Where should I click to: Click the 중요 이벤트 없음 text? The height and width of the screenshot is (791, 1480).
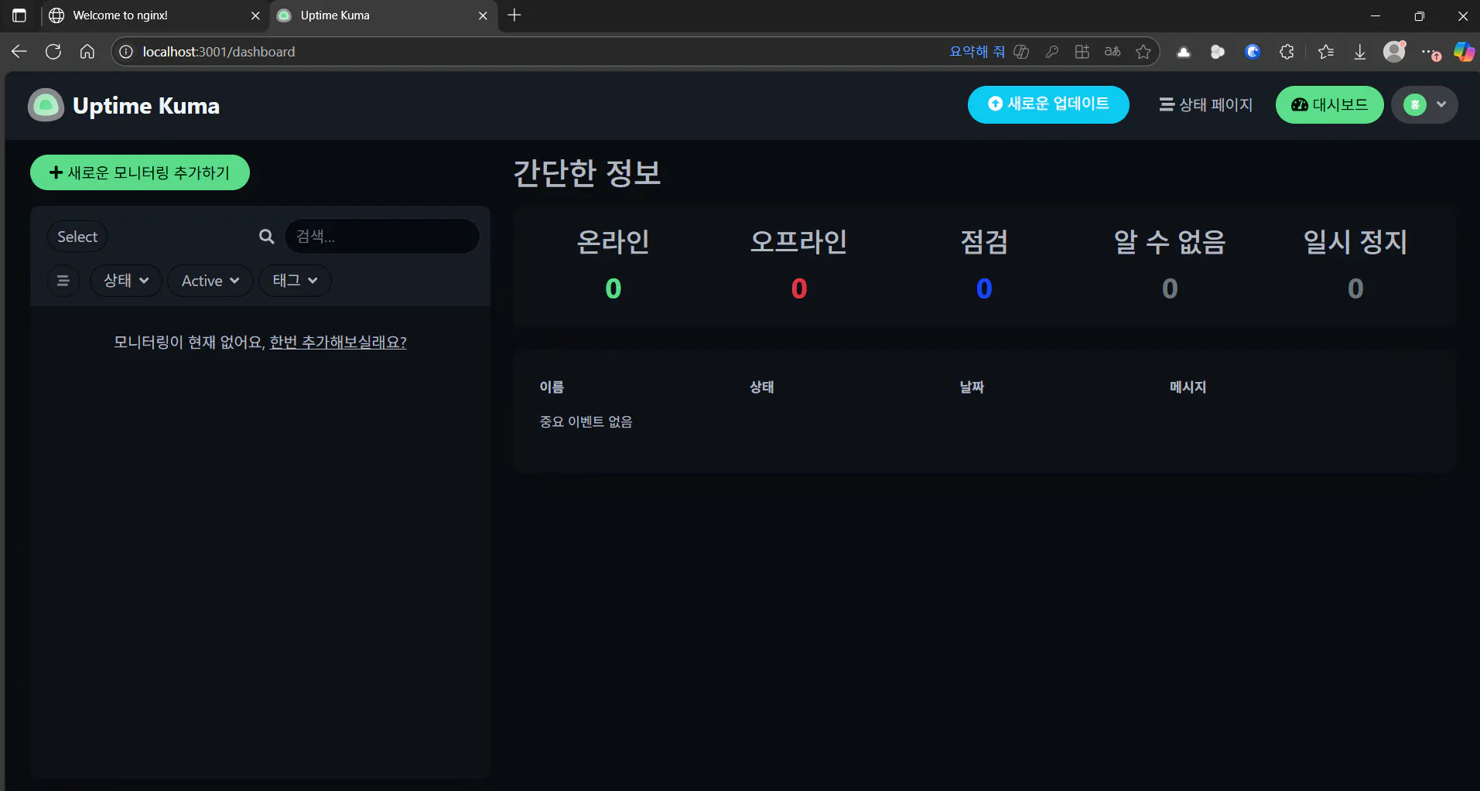[x=586, y=422]
